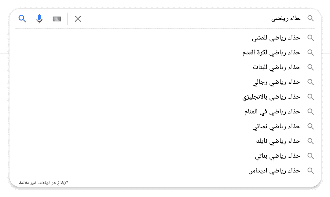Open the on-screen keyboard icon
Image resolution: width=330 pixels, height=197 pixels.
coord(57,19)
